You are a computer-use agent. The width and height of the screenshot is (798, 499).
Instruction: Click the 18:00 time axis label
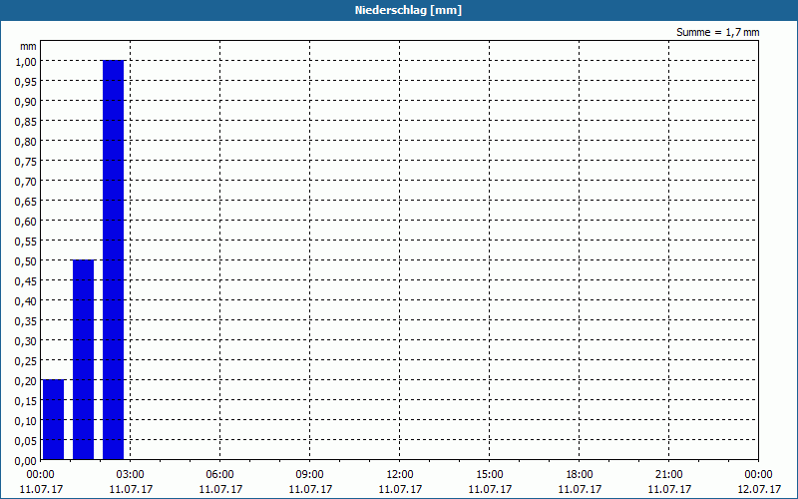580,475
